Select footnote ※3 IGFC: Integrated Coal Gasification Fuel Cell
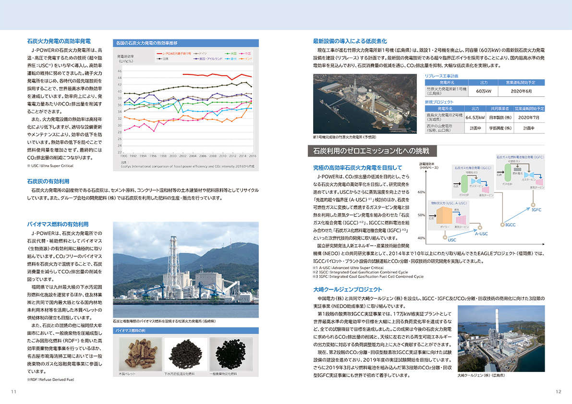 pos(368,276)
